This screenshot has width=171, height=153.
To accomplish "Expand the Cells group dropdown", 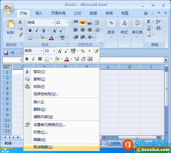I will (x=137, y=37).
